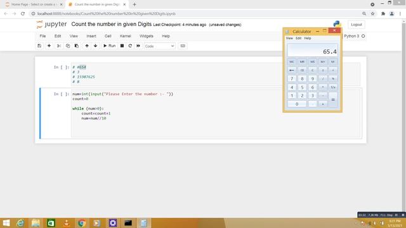Viewport: 406px width, 228px height.
Task: Open the Chrome three-dot menu
Action: point(400,14)
